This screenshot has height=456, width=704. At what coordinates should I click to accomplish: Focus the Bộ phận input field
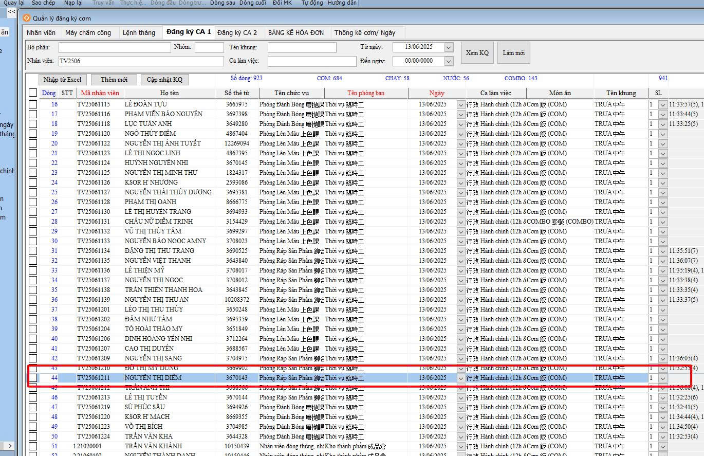click(x=115, y=47)
